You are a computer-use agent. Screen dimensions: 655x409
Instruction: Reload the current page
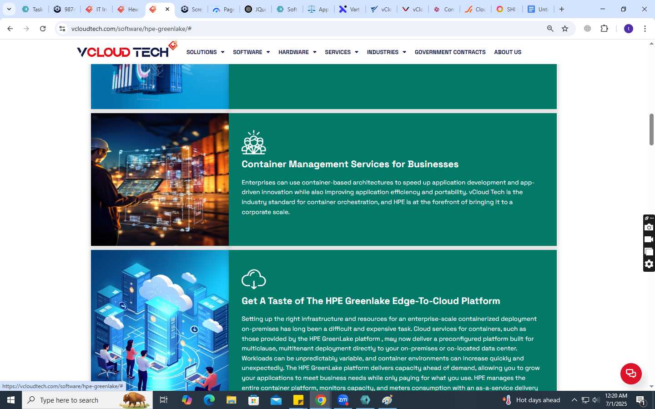(x=43, y=29)
